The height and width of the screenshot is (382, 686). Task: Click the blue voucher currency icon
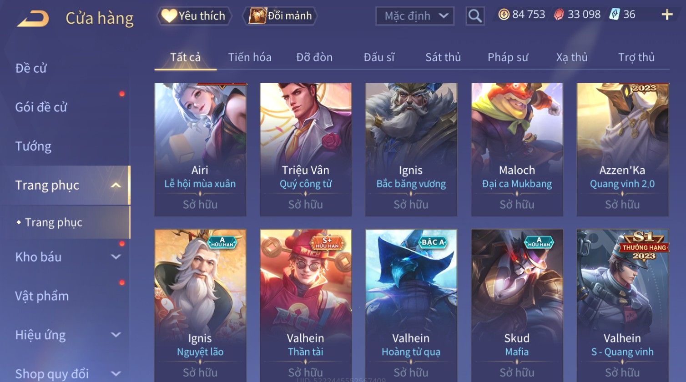[615, 15]
